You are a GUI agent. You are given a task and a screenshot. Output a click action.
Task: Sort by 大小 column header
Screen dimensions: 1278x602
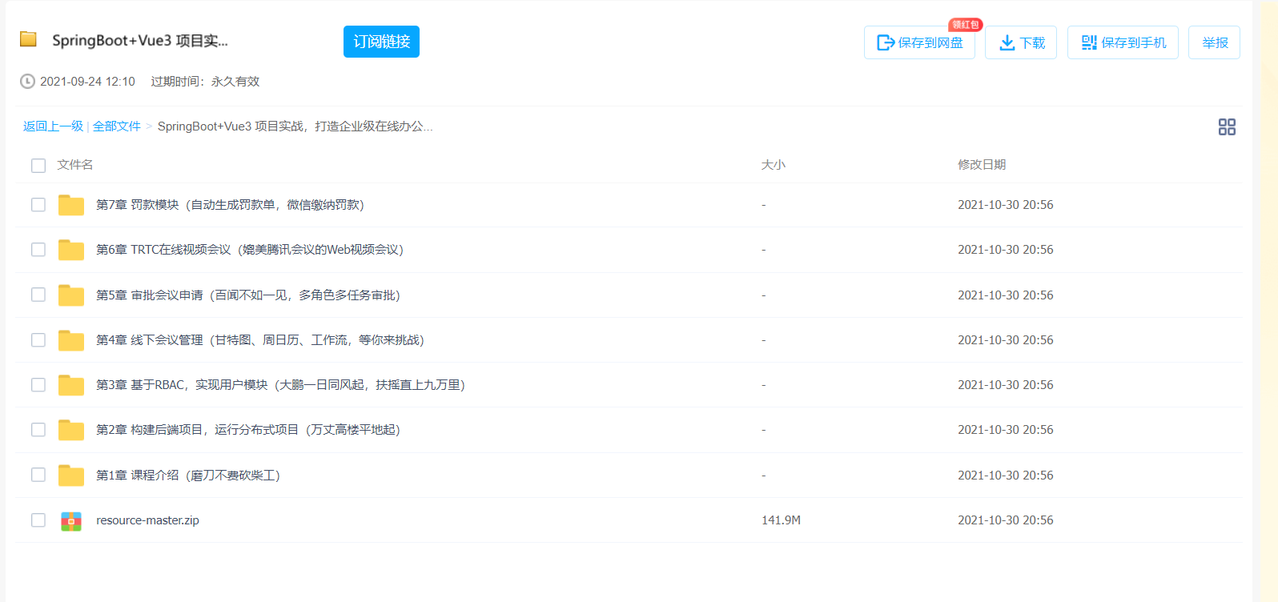[x=774, y=165]
